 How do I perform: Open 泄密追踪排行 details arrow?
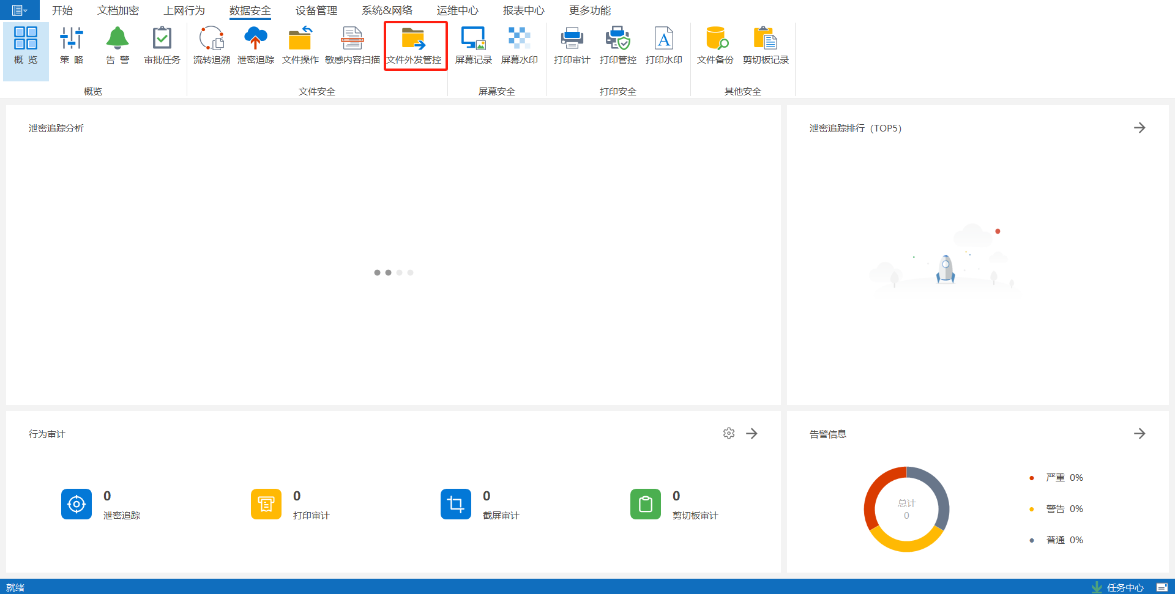1140,128
